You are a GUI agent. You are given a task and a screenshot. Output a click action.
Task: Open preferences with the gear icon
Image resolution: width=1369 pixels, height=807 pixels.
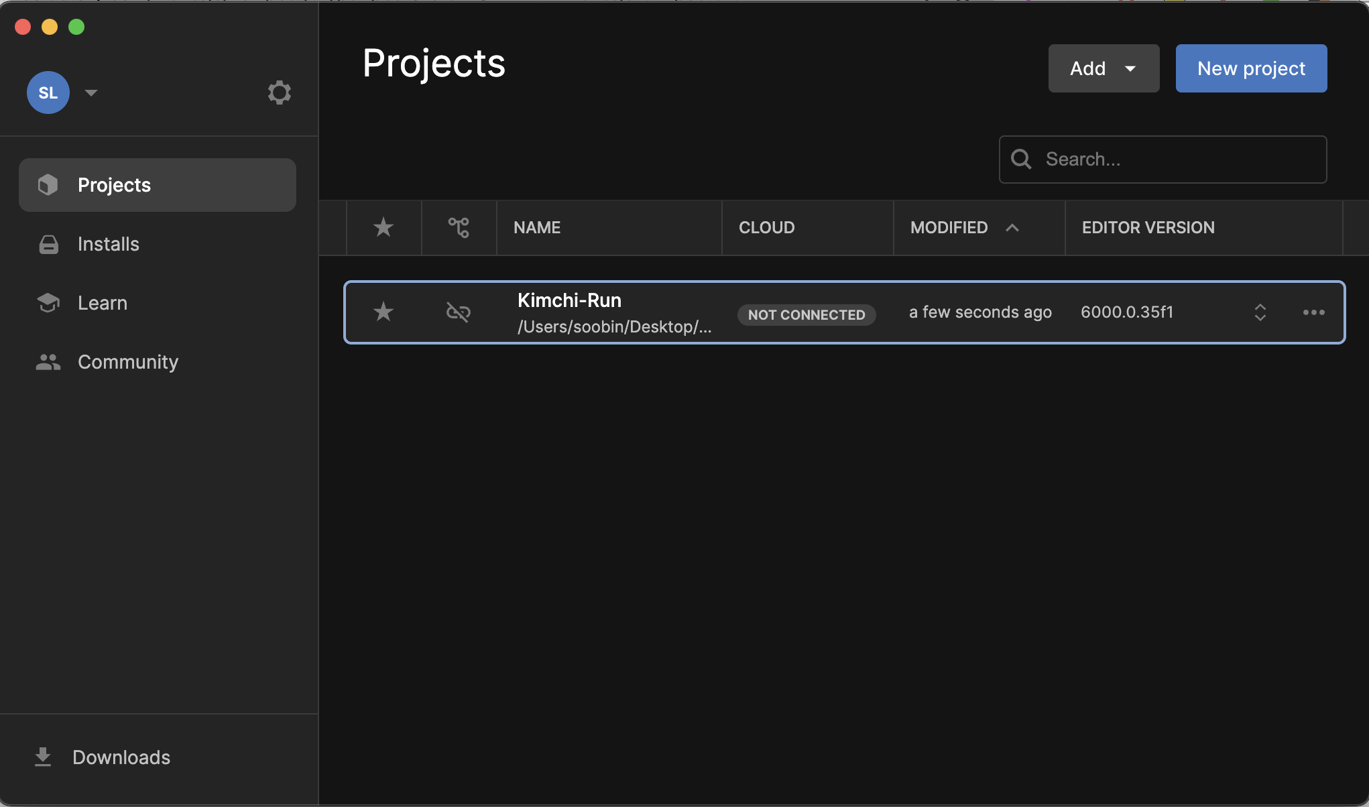(x=279, y=92)
